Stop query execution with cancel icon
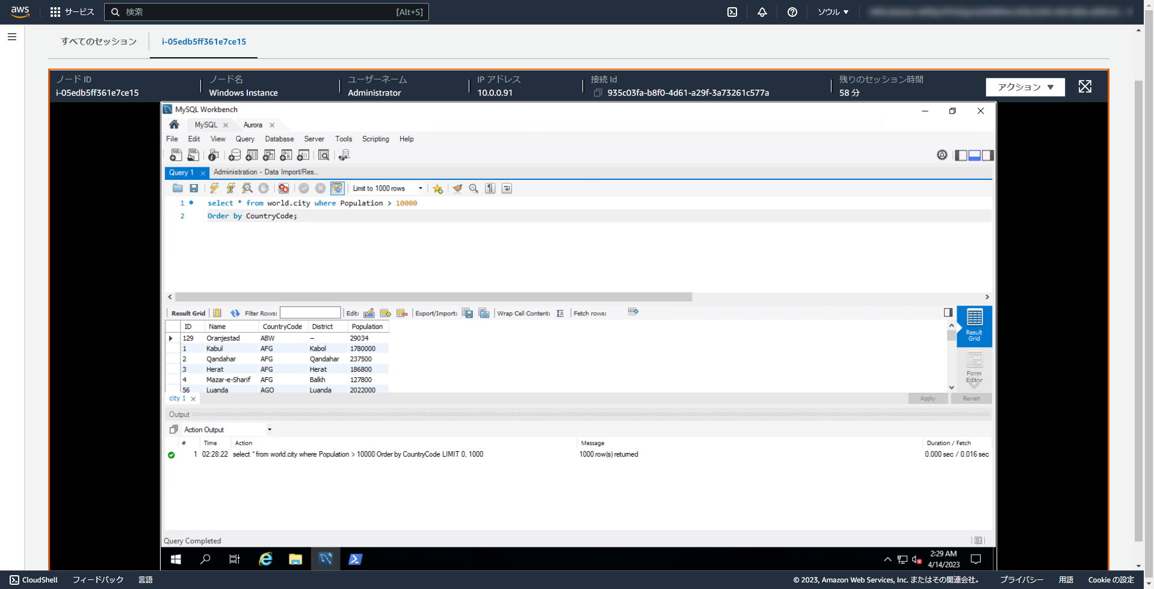 coord(264,188)
